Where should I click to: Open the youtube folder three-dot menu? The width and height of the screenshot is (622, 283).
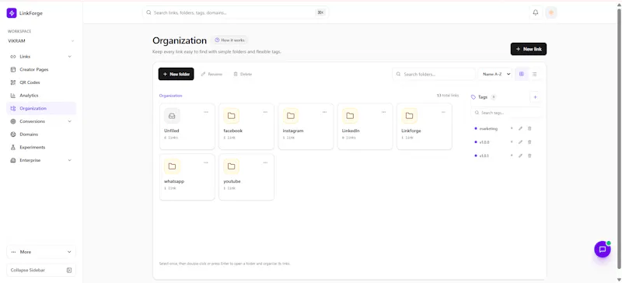[x=265, y=162]
